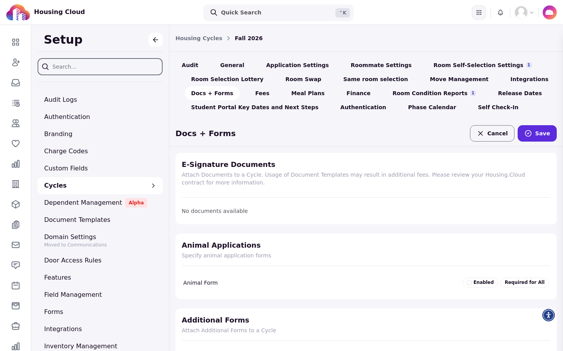
Task: Open the user avatar dropdown menu
Action: click(524, 12)
